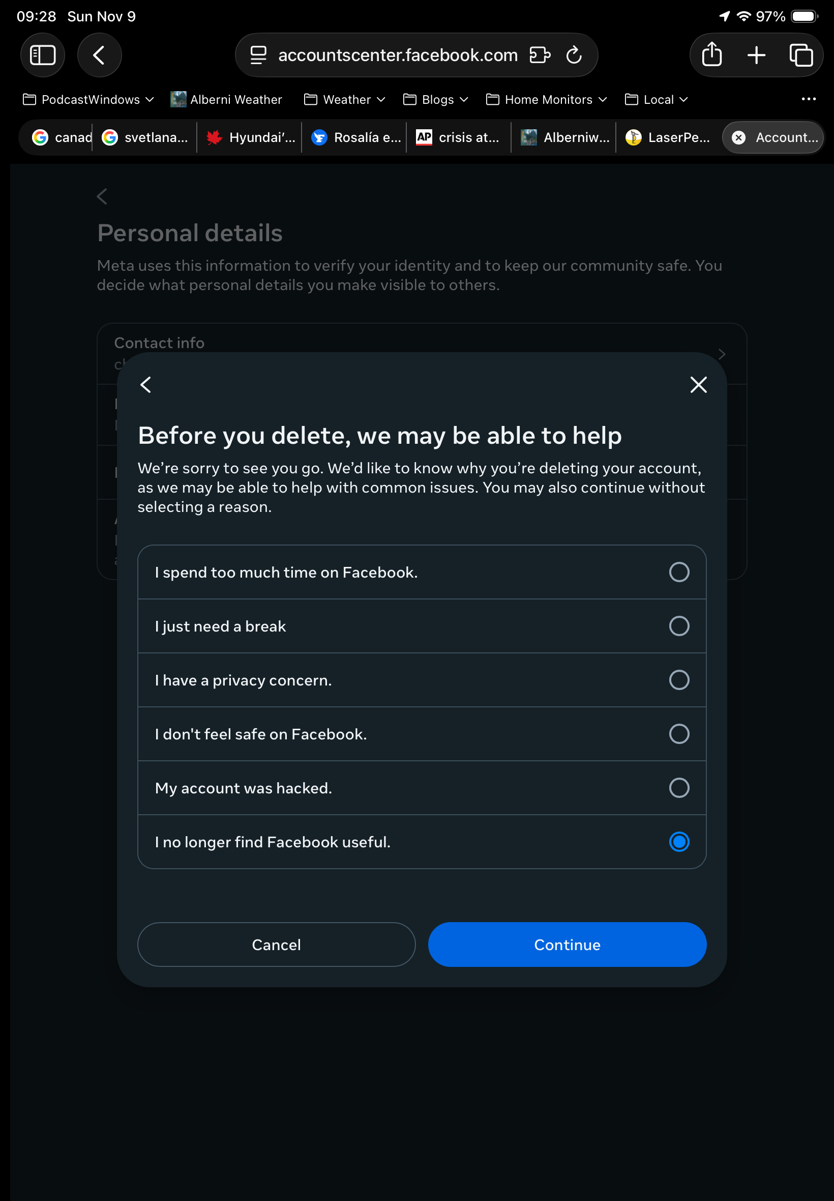Expand the PodcastWindows bookmarks folder
Viewport: 834px width, 1201px height.
click(x=89, y=99)
